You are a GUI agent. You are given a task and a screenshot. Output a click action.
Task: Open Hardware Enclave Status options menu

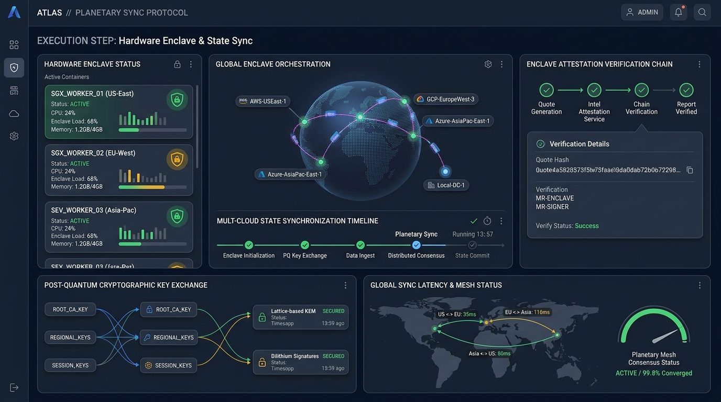tap(191, 64)
